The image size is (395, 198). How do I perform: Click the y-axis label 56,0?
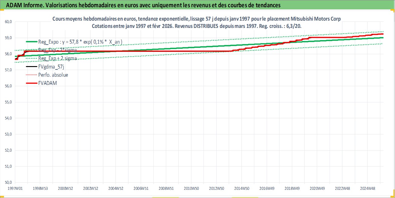pyautogui.click(x=8, y=86)
